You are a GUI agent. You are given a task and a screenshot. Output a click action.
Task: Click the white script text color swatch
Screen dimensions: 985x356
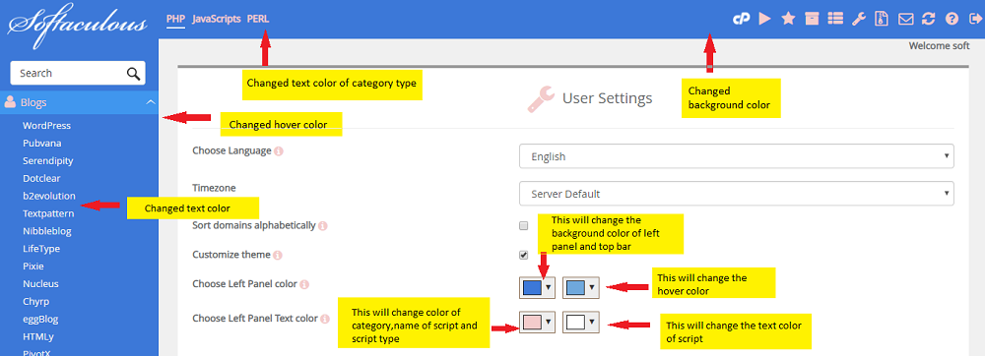pyautogui.click(x=576, y=323)
